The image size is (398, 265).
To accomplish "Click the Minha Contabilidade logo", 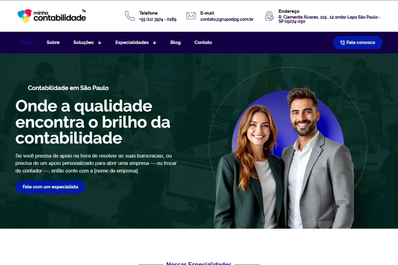I will (x=52, y=16).
